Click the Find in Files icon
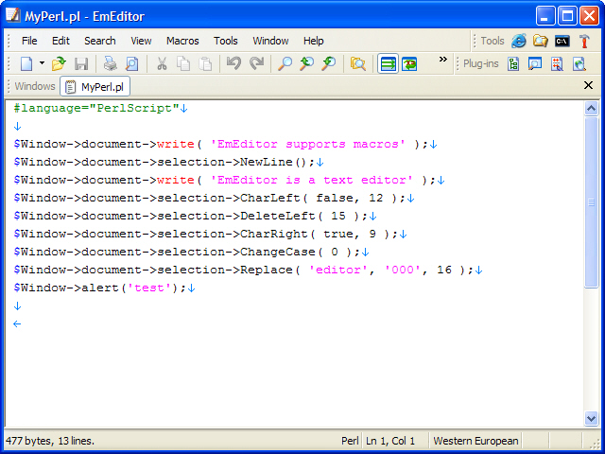The height and width of the screenshot is (454, 605). click(x=357, y=63)
